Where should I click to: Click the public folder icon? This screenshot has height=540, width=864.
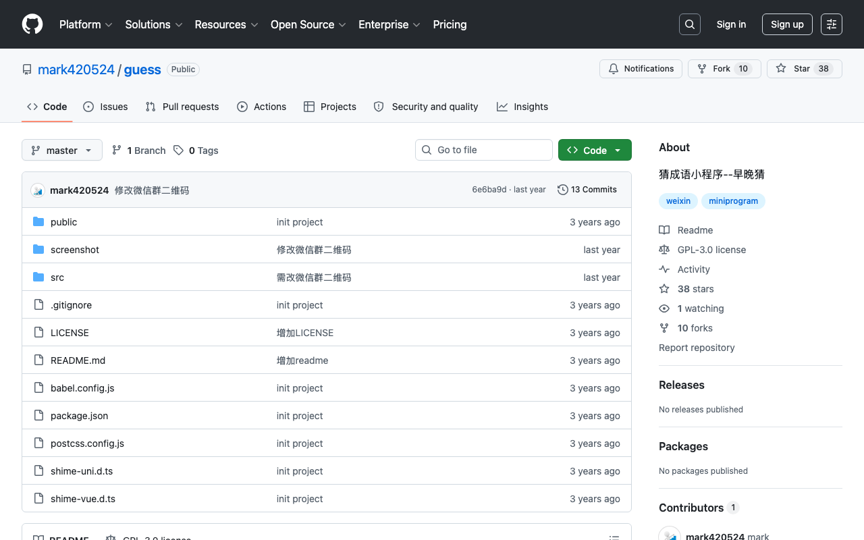coord(38,222)
